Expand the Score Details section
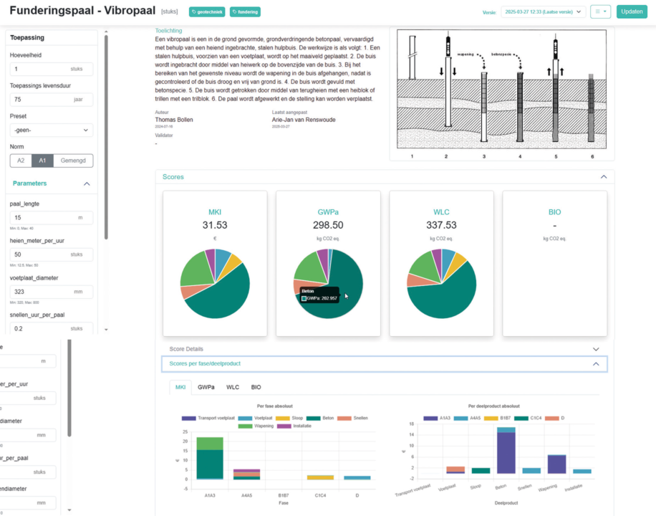The height and width of the screenshot is (516, 656). 381,349
